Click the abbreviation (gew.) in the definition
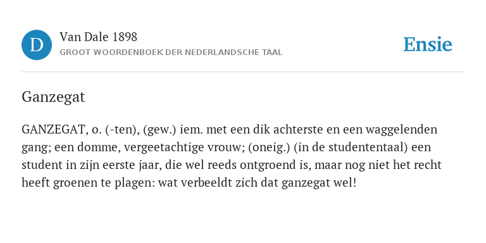 tap(159, 130)
